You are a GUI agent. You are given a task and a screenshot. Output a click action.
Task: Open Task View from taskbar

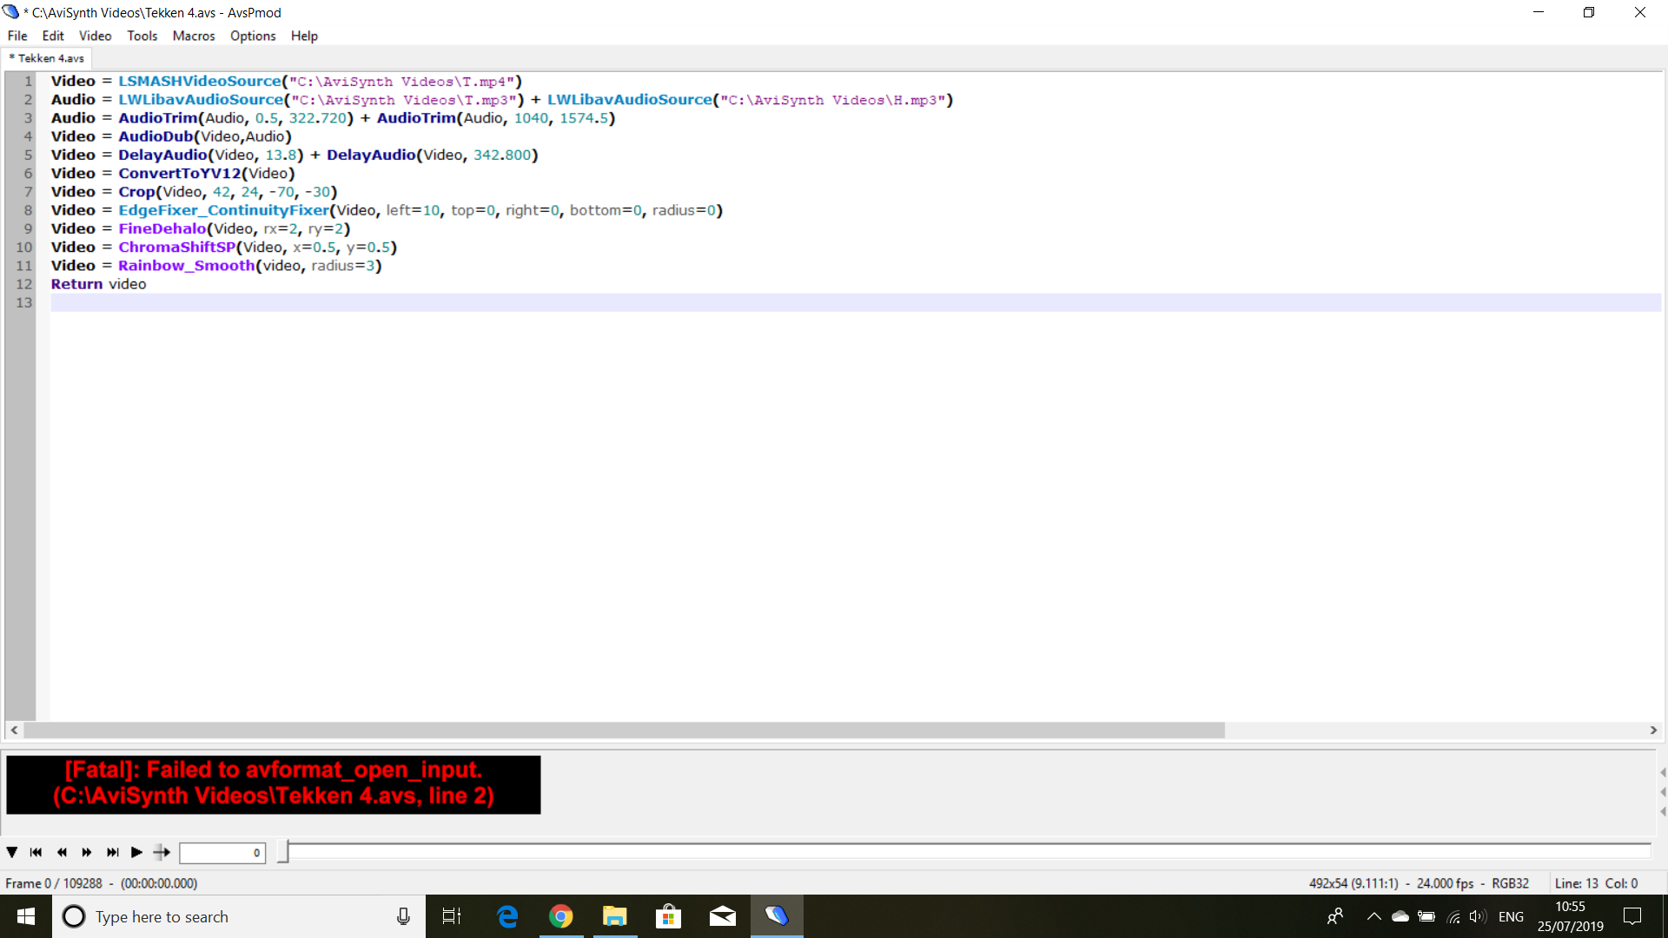tap(452, 916)
